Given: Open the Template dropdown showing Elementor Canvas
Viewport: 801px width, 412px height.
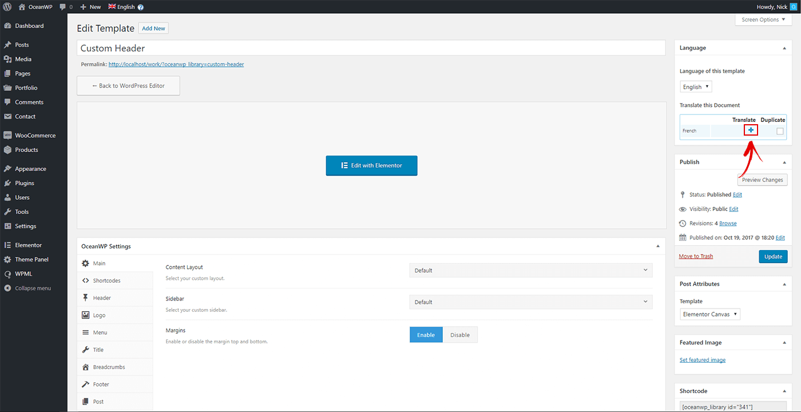Looking at the screenshot, I should click(x=709, y=314).
